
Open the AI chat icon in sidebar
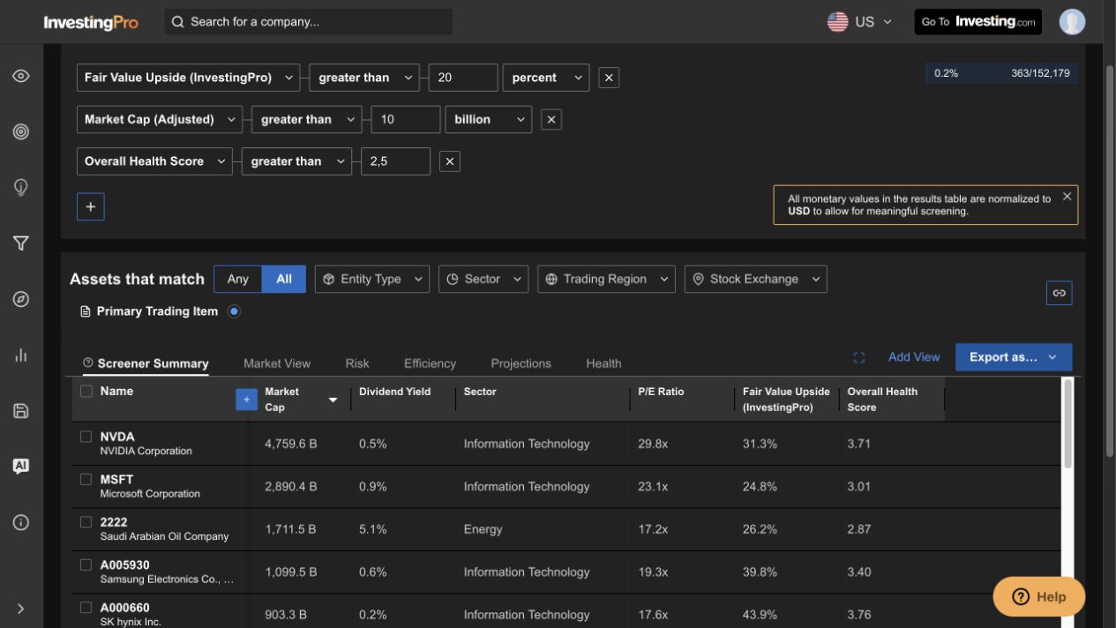pyautogui.click(x=21, y=466)
